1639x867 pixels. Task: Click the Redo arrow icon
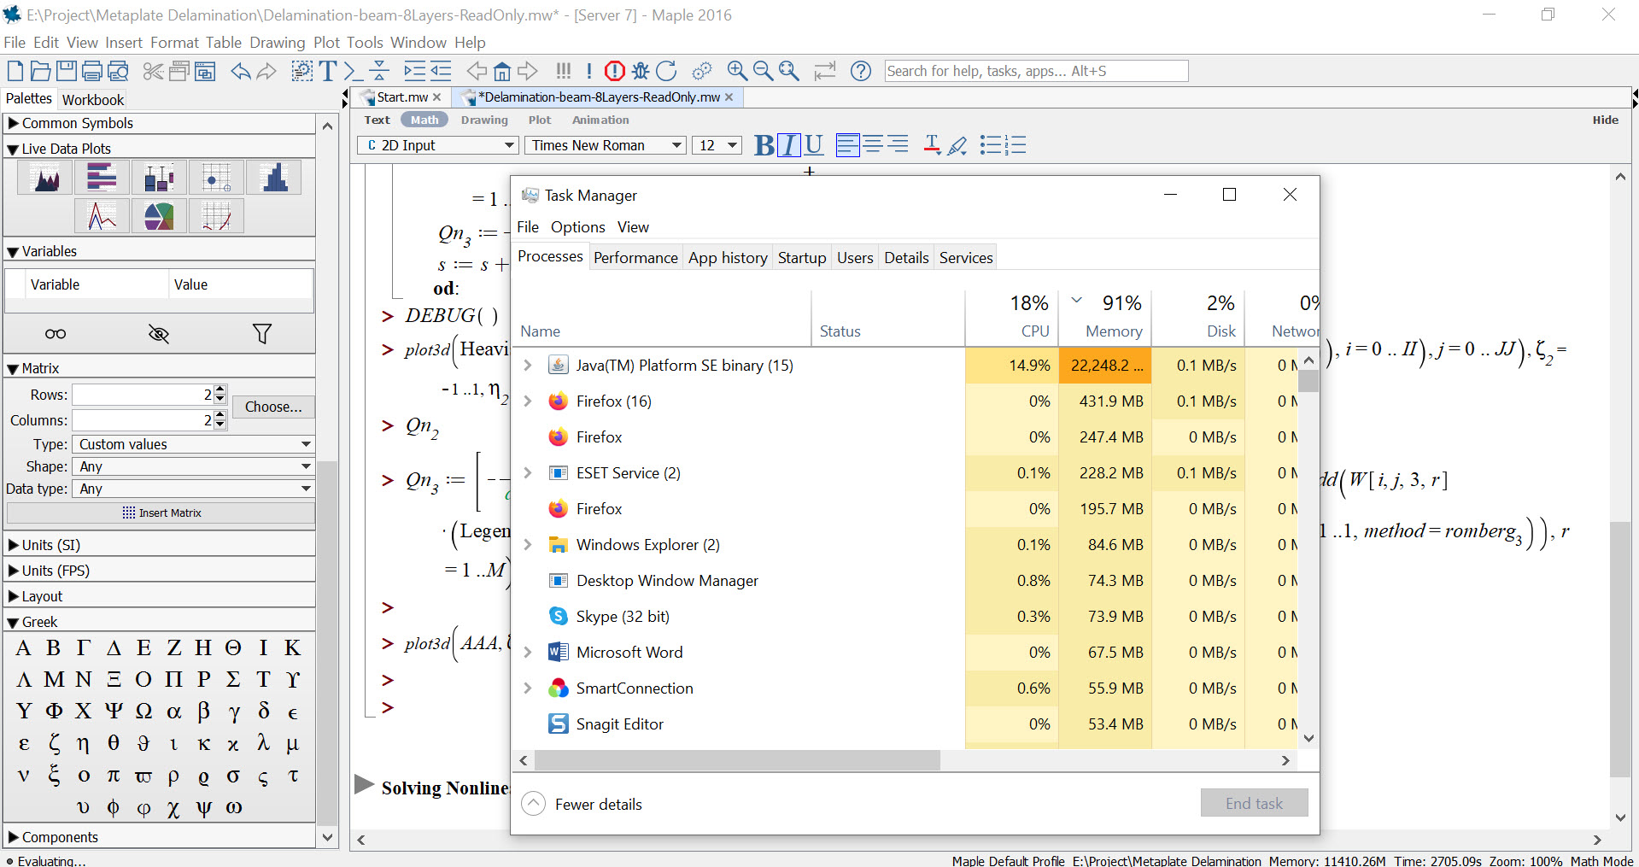266,71
